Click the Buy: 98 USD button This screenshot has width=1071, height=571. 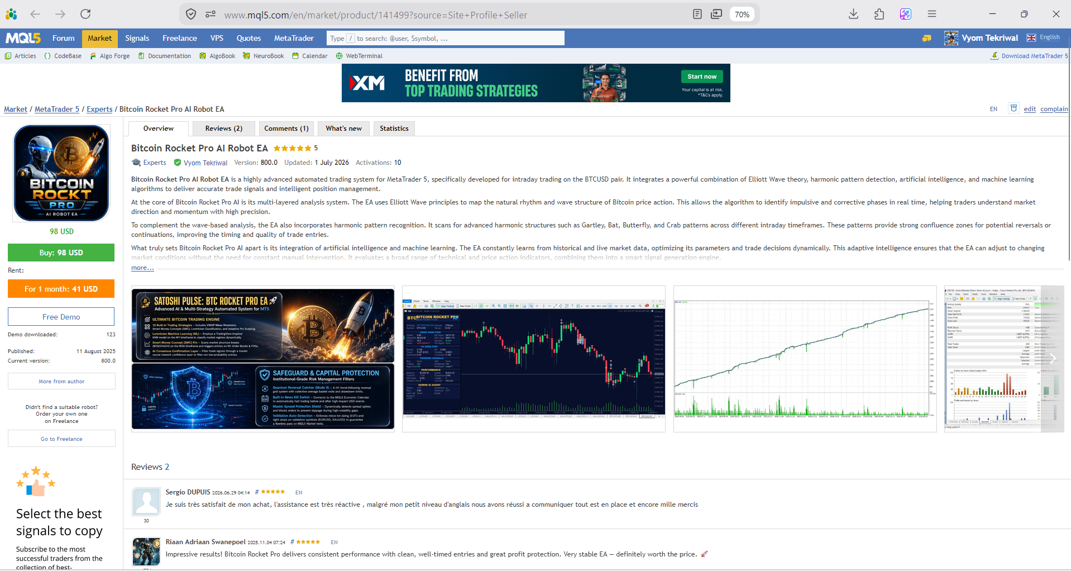click(x=61, y=253)
